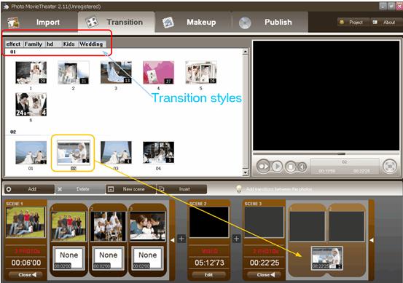Go to the Publish tab
Viewport: 403px width, 283px height.
(270, 23)
